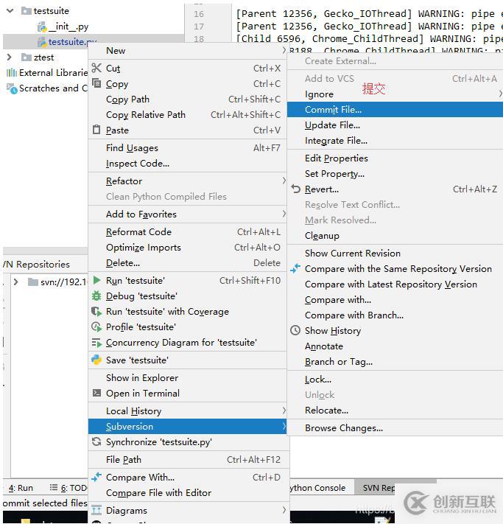Open the Diagrams submenu arrow
The image size is (503, 524).
[x=284, y=510]
